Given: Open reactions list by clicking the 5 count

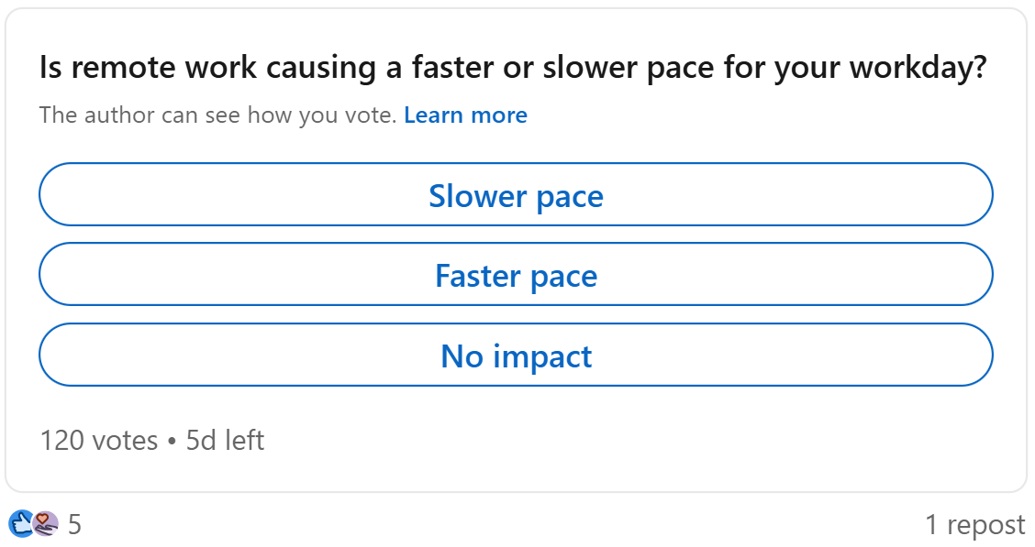Looking at the screenshot, I should coord(74,524).
